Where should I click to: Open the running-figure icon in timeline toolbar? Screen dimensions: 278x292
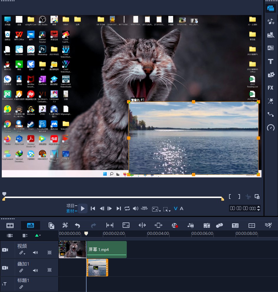pyautogui.click(x=268, y=225)
